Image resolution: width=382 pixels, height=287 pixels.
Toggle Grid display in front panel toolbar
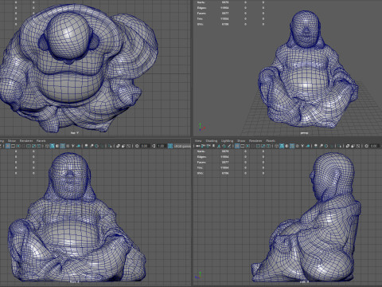click(8, 146)
